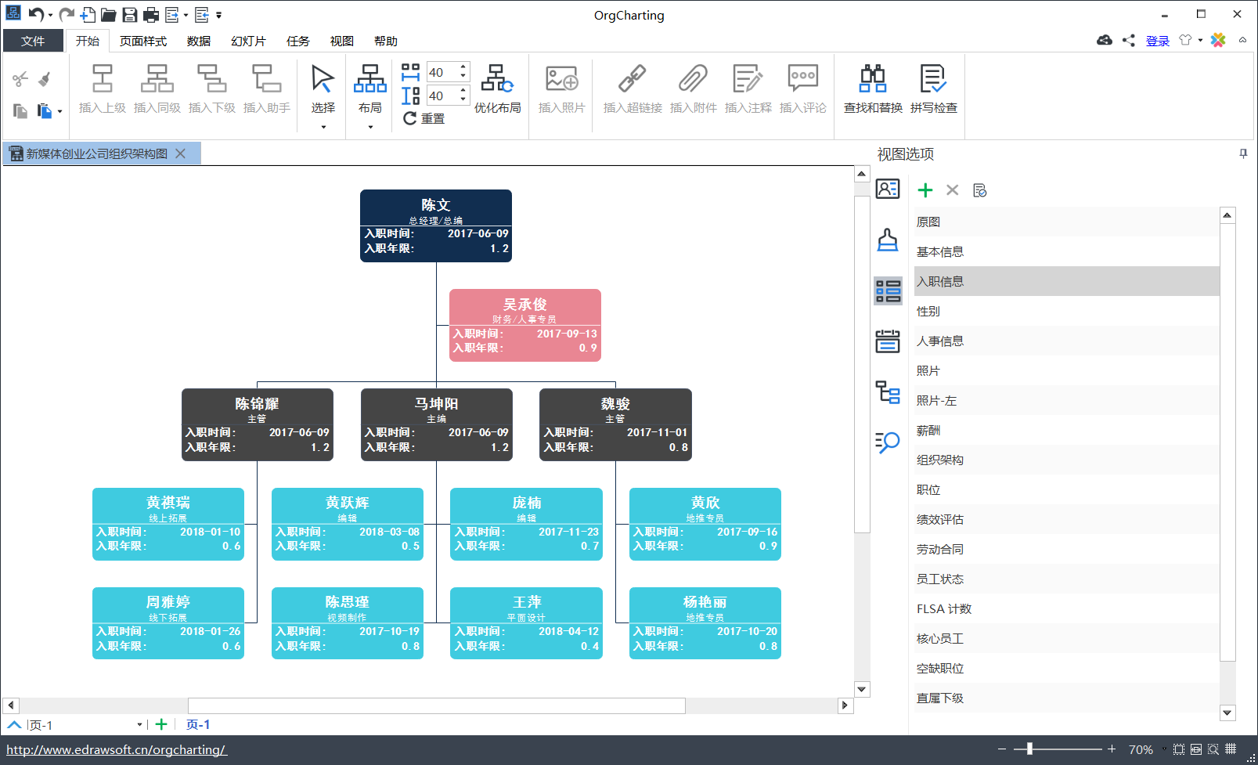This screenshot has height=765, width=1258.
Task: Run the Spell Check (拼写检查) tool
Action: [x=933, y=88]
